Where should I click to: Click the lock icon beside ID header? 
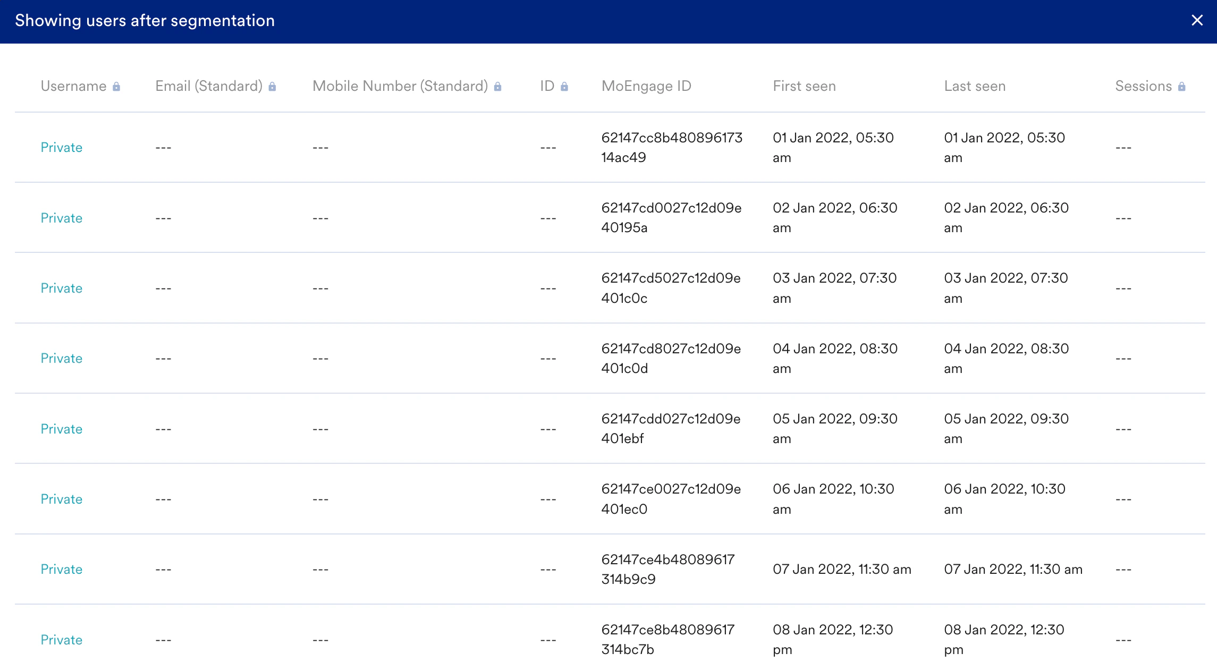tap(564, 87)
